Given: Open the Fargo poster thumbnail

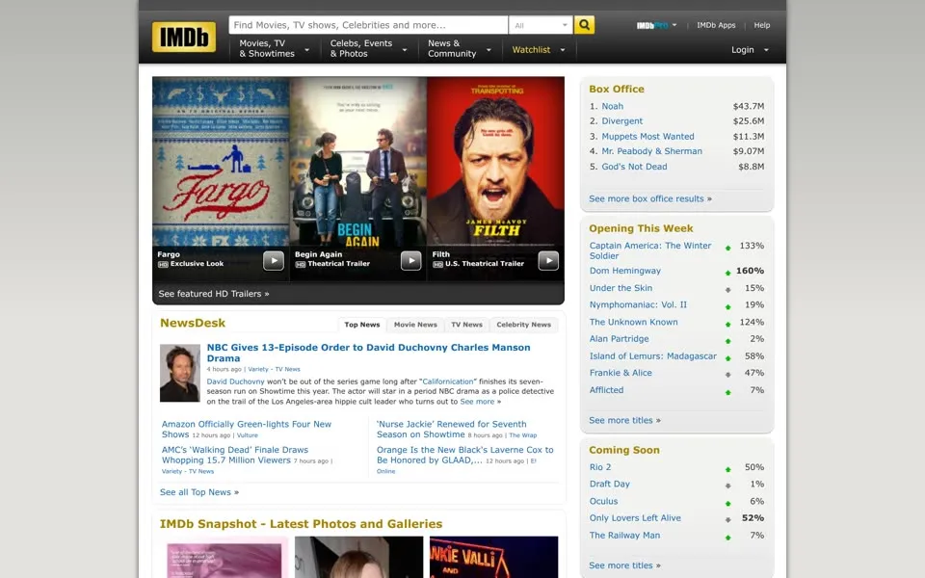Looking at the screenshot, I should (221, 161).
